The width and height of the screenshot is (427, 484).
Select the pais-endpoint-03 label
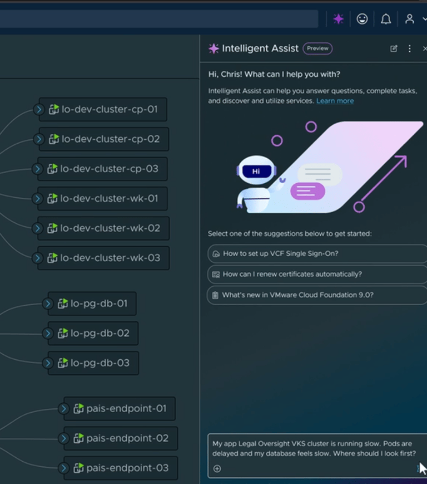point(127,468)
